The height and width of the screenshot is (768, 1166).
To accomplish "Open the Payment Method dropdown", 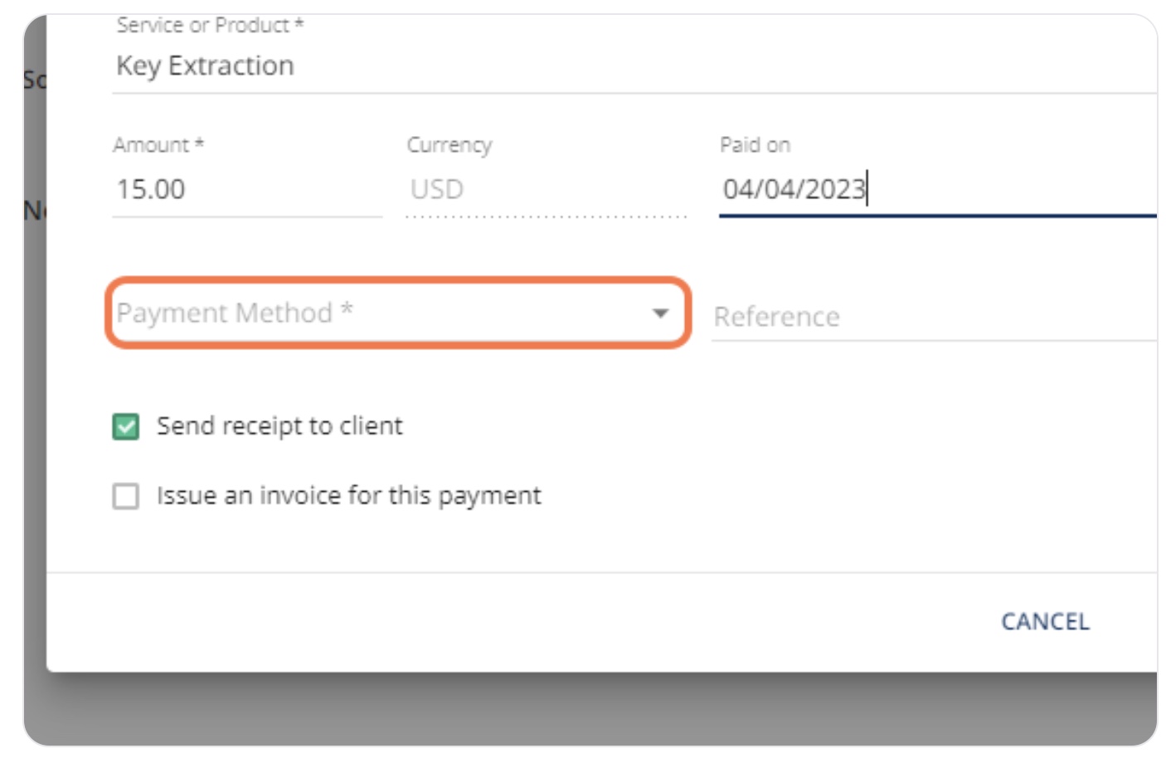I will point(398,313).
